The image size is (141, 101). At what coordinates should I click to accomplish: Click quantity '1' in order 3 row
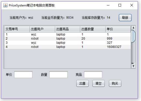click(93, 43)
